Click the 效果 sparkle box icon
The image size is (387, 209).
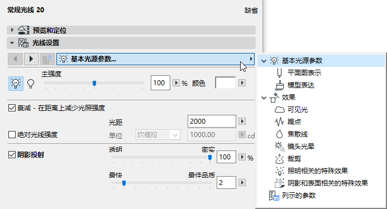tap(274, 98)
